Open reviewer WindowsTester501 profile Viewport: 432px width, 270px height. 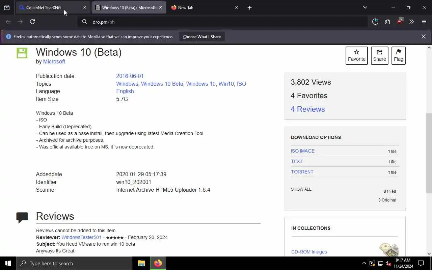point(81,237)
